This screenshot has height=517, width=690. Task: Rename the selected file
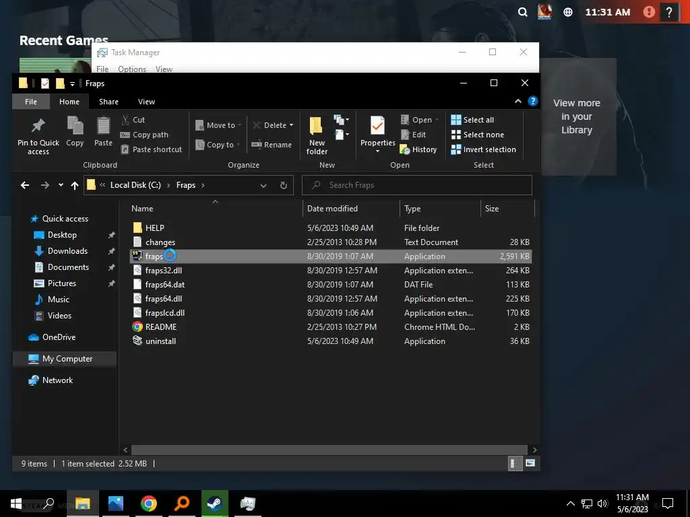coord(272,145)
